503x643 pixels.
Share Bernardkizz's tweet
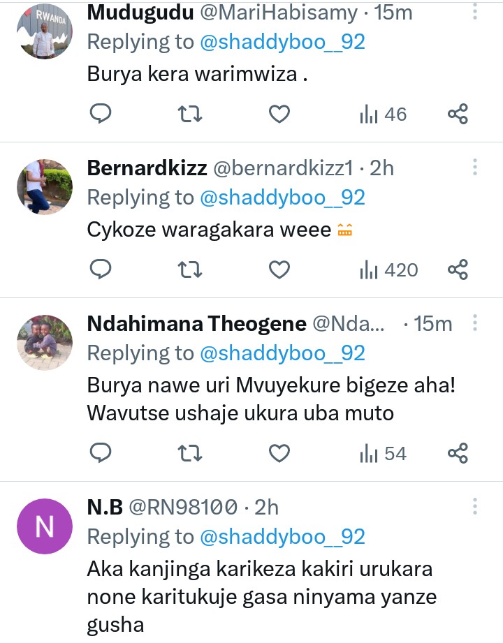tap(457, 269)
